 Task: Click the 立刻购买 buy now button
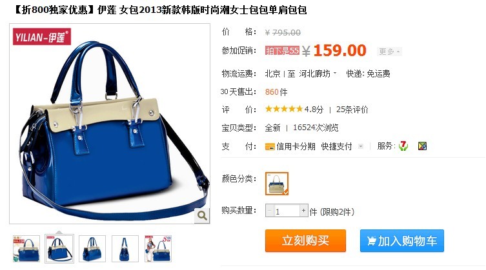tap(305, 240)
